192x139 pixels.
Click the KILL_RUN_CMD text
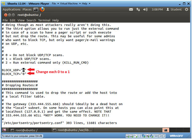coord(75,63)
